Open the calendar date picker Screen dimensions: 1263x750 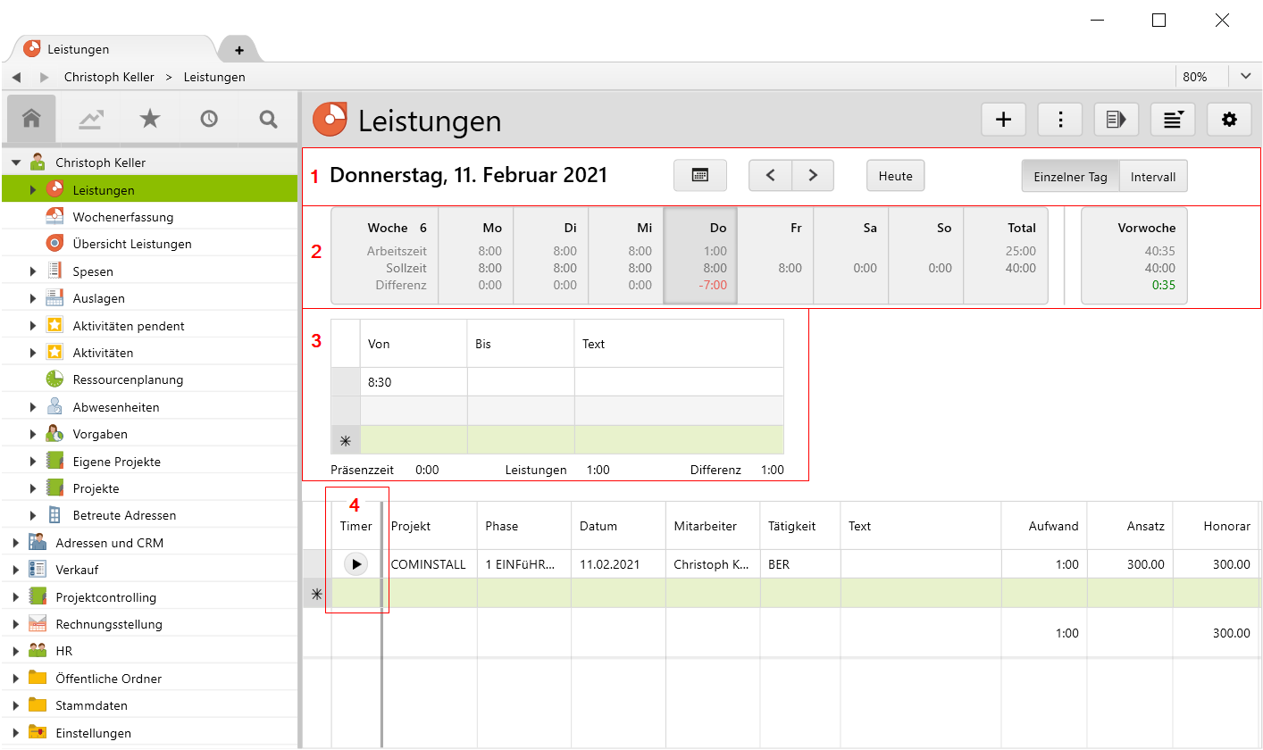click(x=700, y=176)
